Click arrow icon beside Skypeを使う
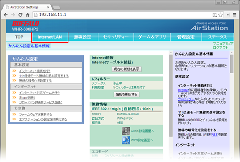Image resolution: width=240 pixels, height=162 pixels. [x=14, y=97]
